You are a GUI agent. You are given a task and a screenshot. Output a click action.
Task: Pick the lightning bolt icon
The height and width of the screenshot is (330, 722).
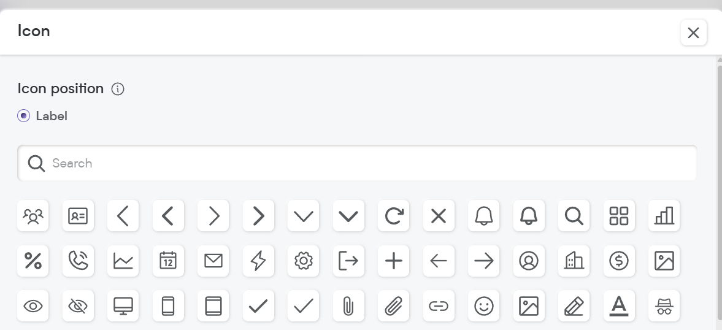(258, 261)
